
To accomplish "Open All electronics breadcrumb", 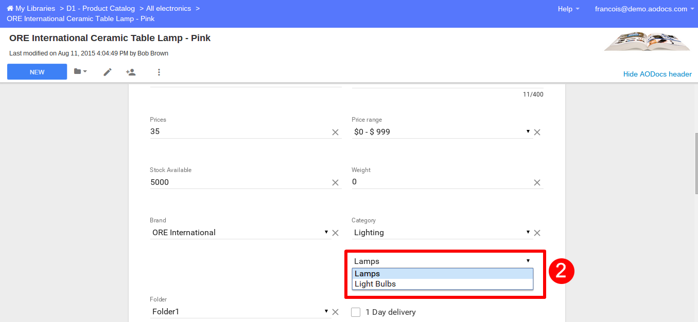I will 168,8.
